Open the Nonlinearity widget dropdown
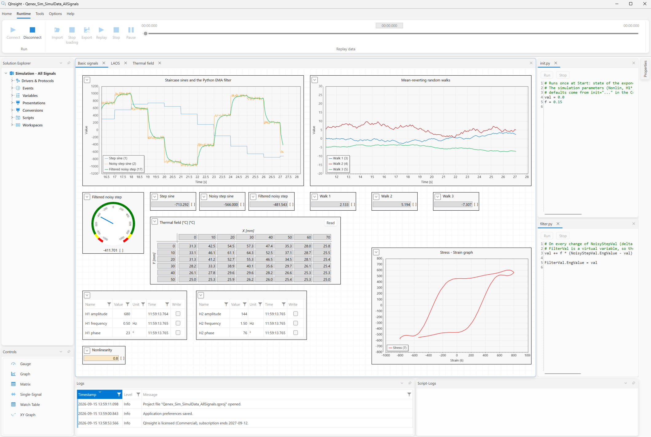The image size is (651, 437). (87, 350)
